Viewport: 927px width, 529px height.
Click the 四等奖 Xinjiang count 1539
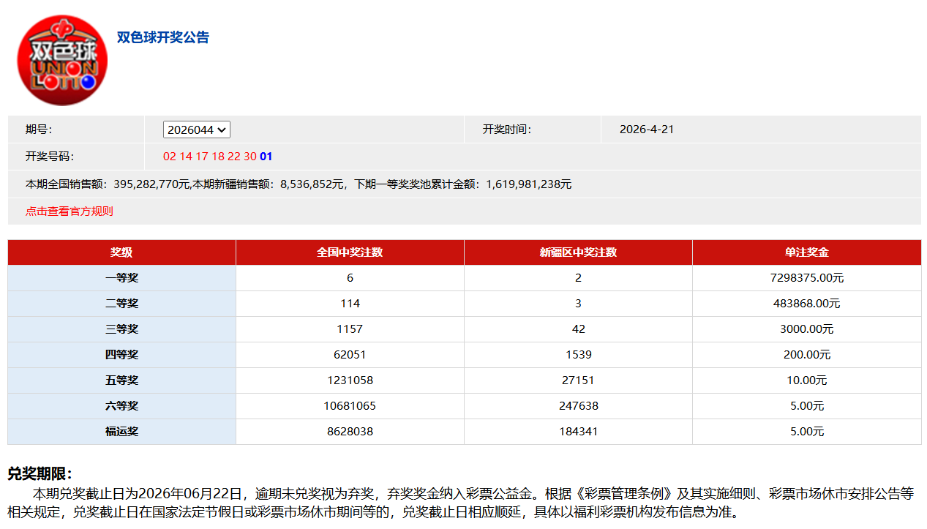click(578, 355)
